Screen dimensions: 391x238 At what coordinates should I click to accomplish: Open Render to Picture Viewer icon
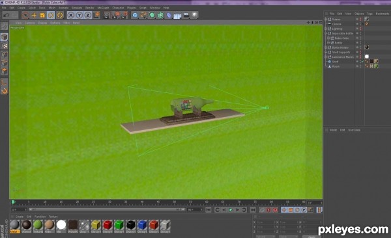115,15
